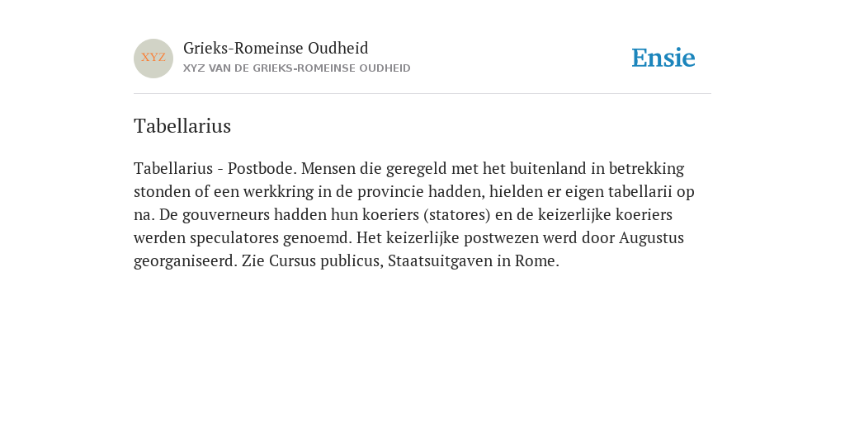The image size is (845, 422).
Task: Click the name Augustus in the paragraph
Action: pos(651,238)
